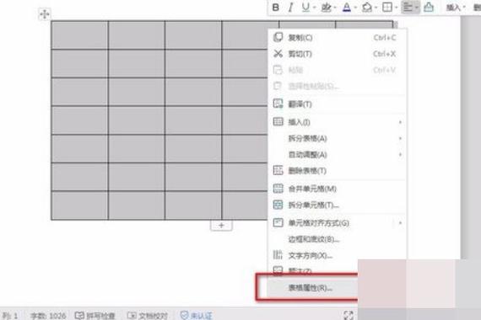The height and width of the screenshot is (320, 481).
Task: Toggle bold formatting in mini toolbar
Action: click(x=275, y=8)
